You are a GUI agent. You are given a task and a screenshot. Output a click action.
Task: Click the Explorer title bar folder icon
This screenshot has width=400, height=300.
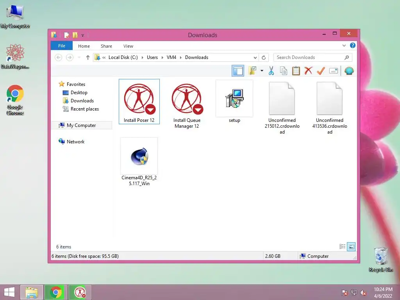[54, 35]
